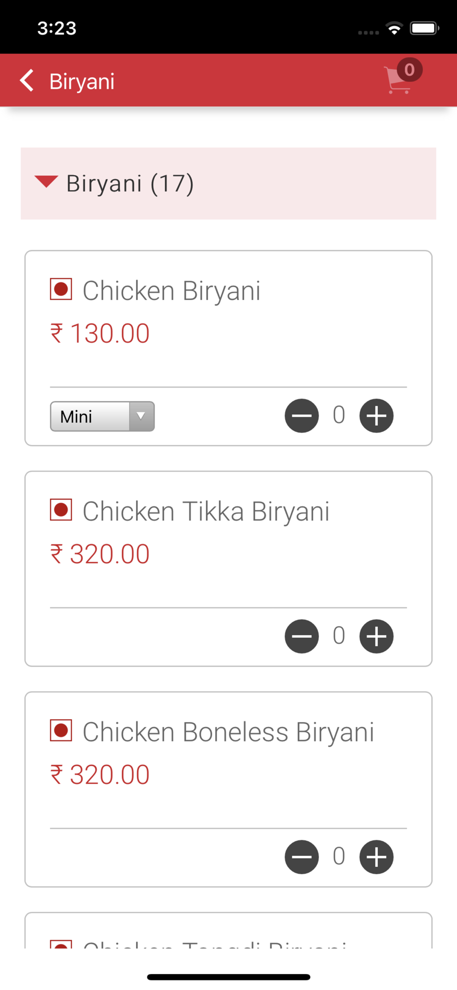Select the Chicken Tikka Biryani title
Image resolution: width=457 pixels, height=990 pixels.
point(206,511)
